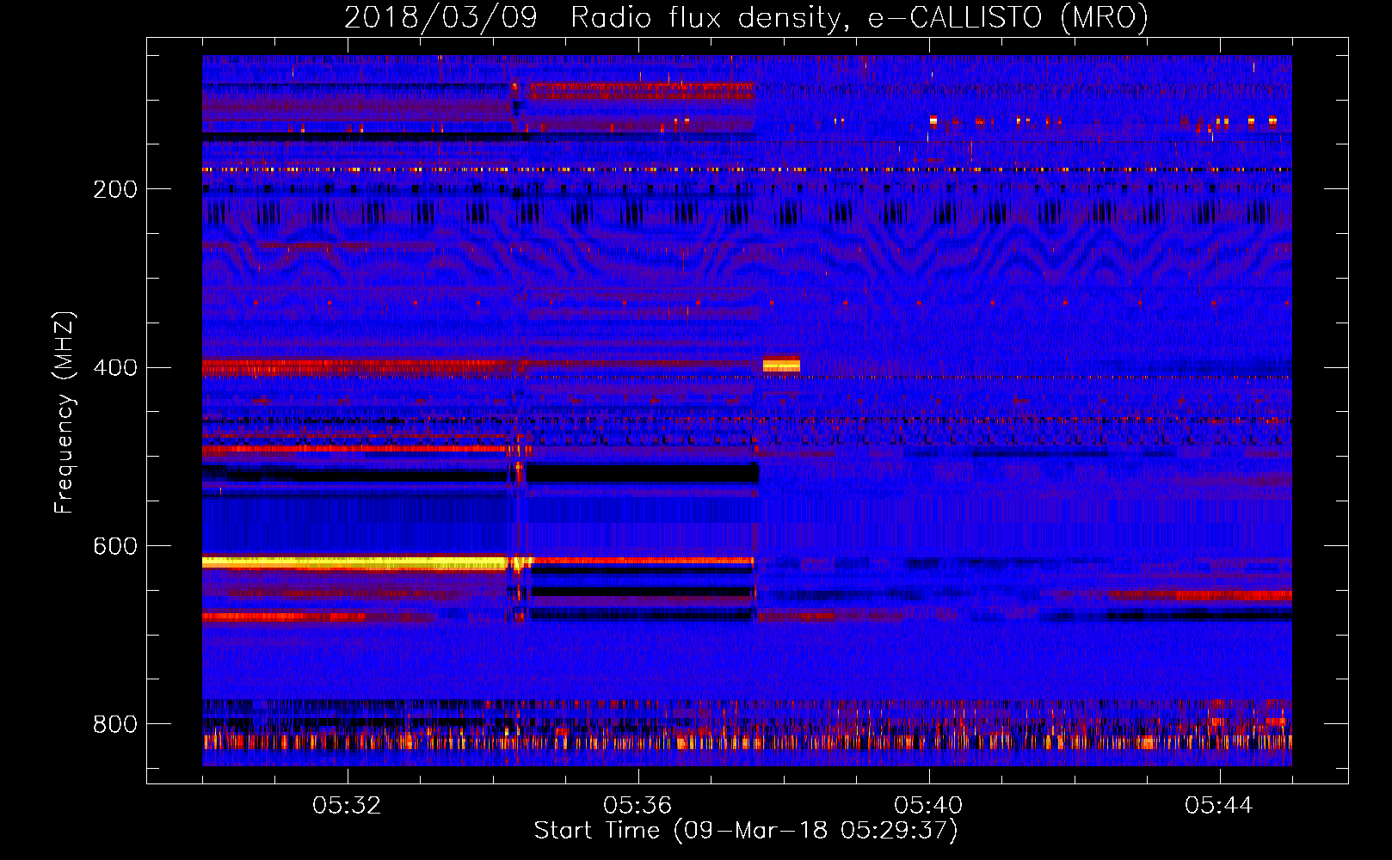The height and width of the screenshot is (860, 1392).
Task: Click the '400' frequency tick label
Action: [x=115, y=368]
